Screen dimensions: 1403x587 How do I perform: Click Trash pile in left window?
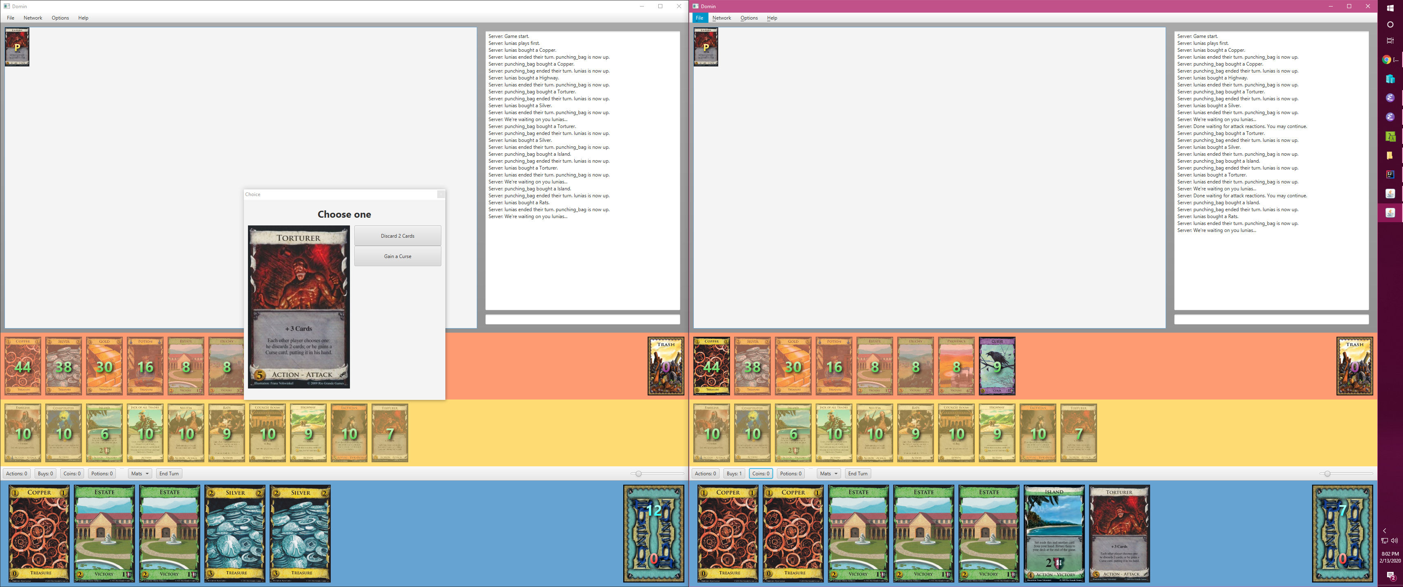pyautogui.click(x=666, y=366)
